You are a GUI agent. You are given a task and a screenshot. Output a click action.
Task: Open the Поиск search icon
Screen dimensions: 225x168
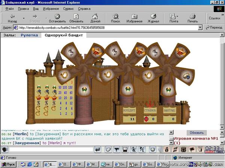click(115, 16)
